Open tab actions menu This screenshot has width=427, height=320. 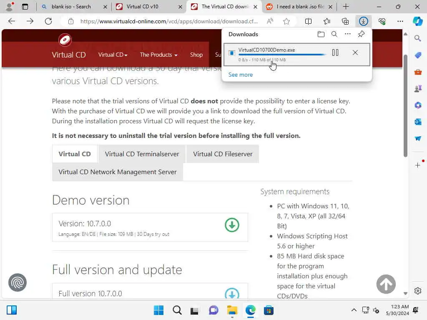tap(25, 7)
